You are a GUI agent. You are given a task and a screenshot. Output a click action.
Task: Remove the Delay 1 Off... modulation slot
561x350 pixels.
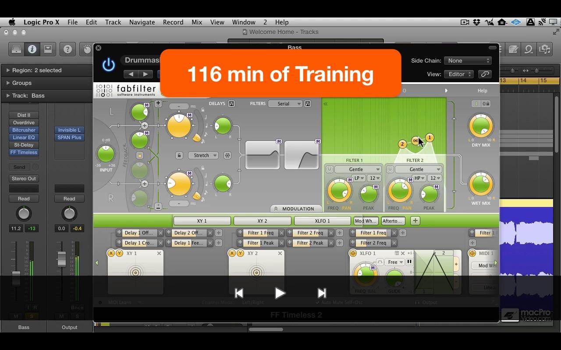[x=160, y=233]
